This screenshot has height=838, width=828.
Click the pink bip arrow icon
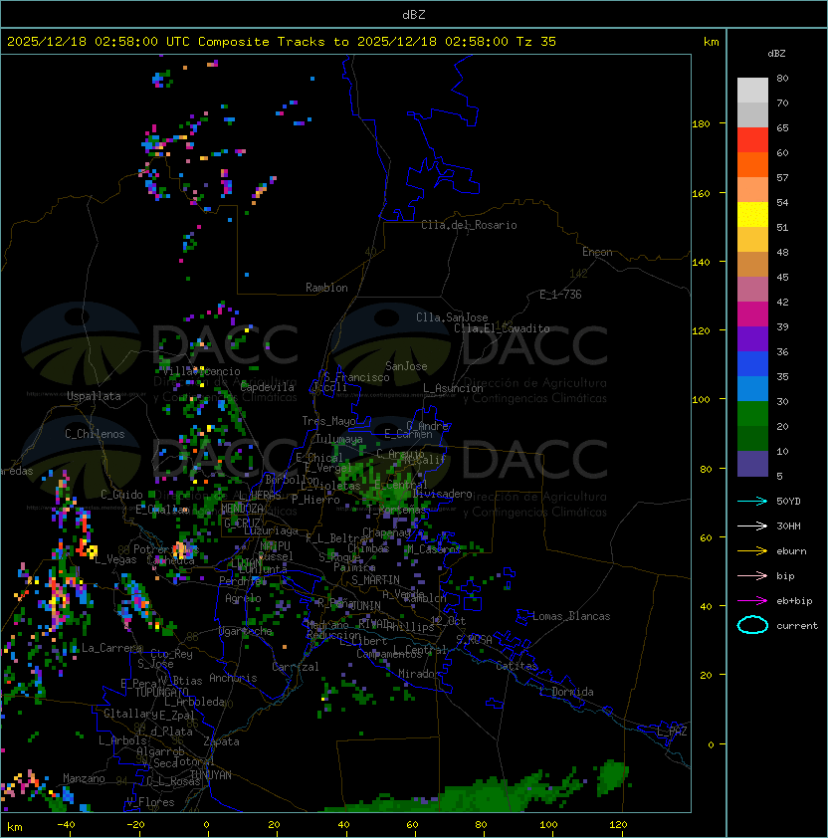[x=752, y=575]
